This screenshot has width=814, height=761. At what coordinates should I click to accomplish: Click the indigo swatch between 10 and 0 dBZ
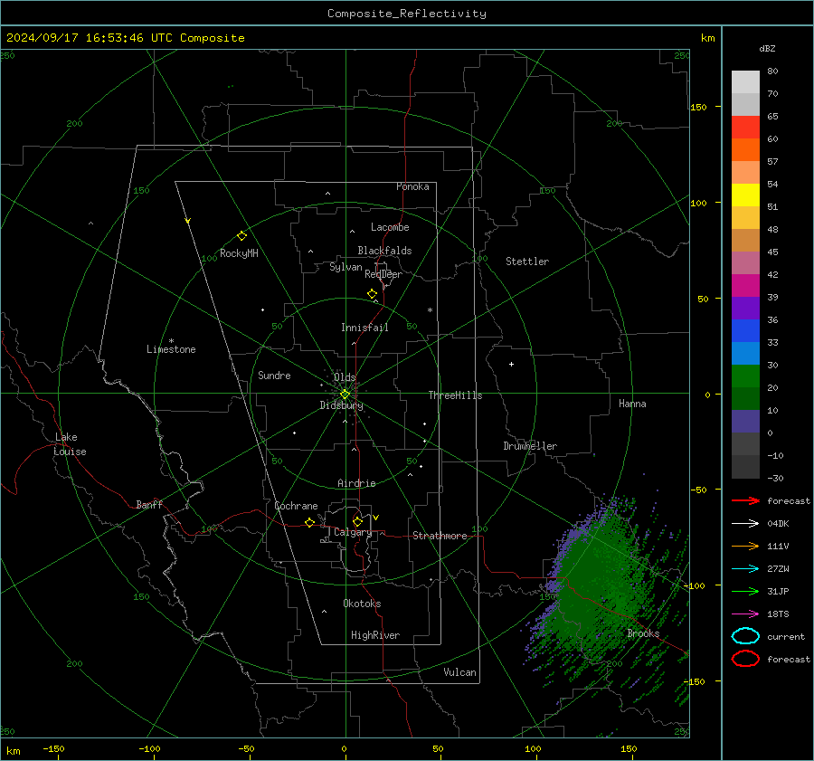745,422
